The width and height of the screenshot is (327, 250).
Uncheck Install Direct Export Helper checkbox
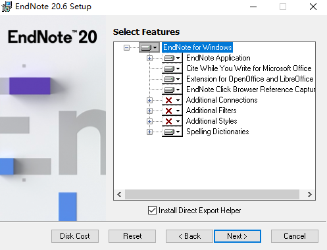click(152, 210)
